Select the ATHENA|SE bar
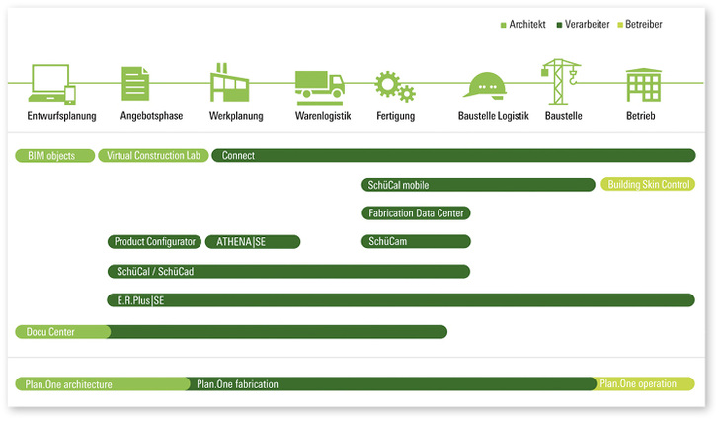Image resolution: width=719 pixels, height=421 pixels. tap(252, 242)
